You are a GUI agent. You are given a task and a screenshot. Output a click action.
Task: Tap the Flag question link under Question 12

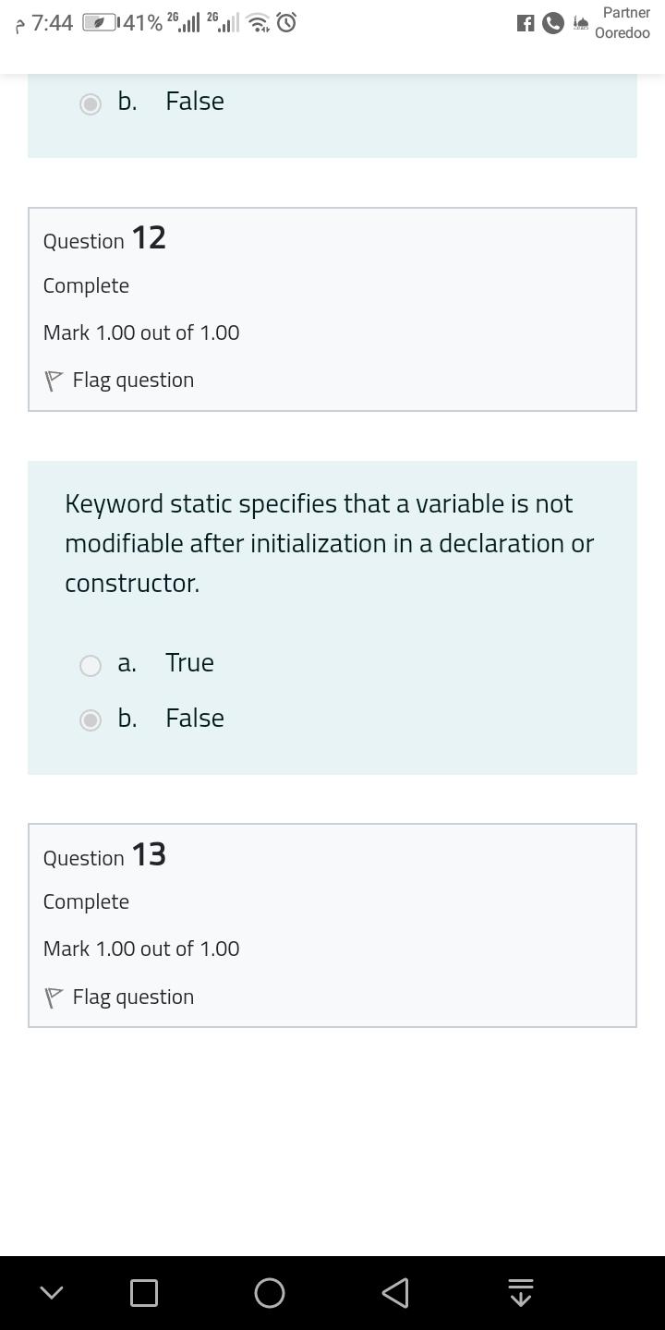coord(133,381)
